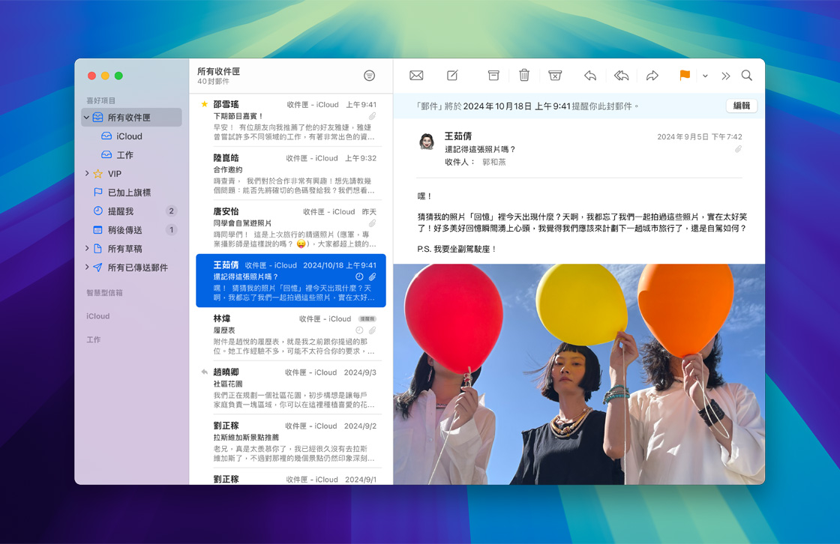This screenshot has width=840, height=544.
Task: Collapse the 所有收件匣 mailbox tree
Action: tap(87, 118)
